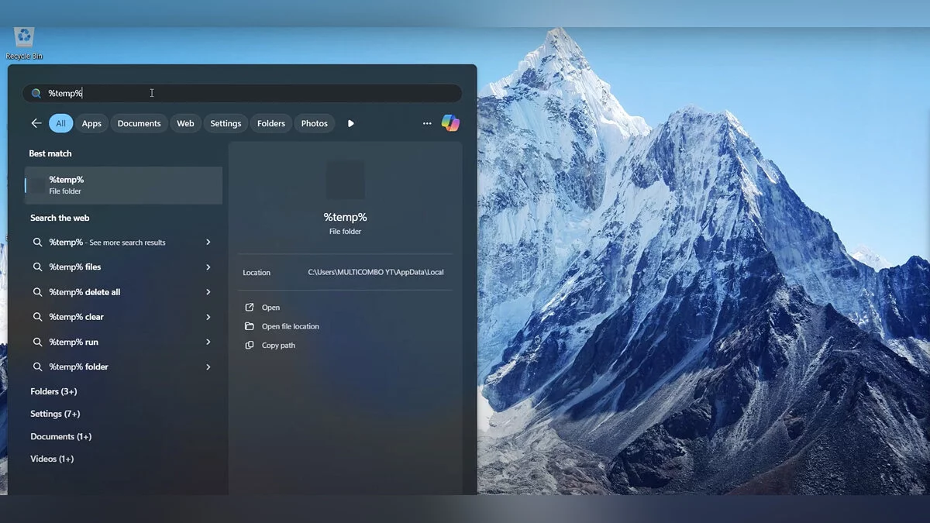Click the Open action's arrow icon
The height and width of the screenshot is (523, 930).
click(249, 308)
